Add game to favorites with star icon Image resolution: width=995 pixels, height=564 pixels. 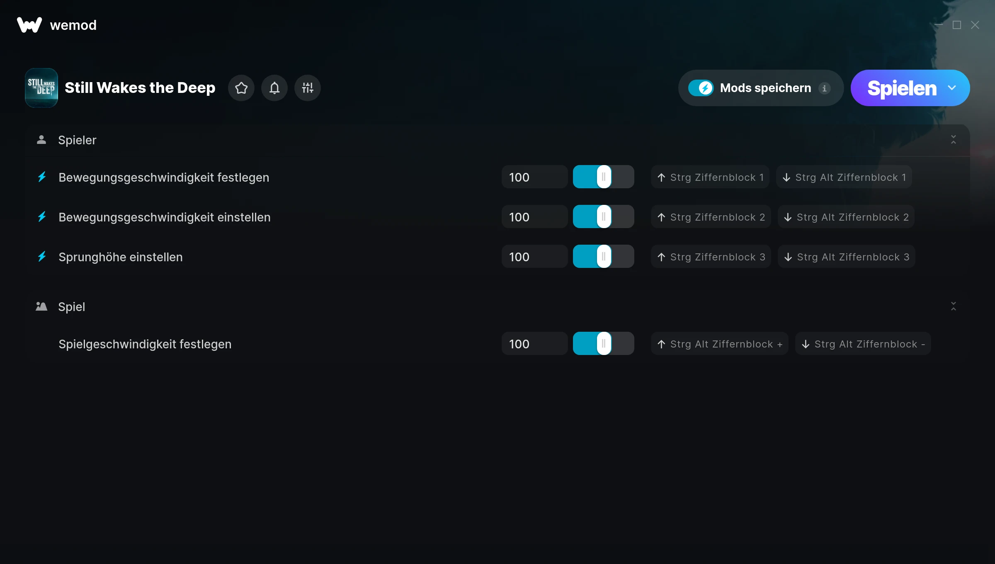pyautogui.click(x=241, y=88)
